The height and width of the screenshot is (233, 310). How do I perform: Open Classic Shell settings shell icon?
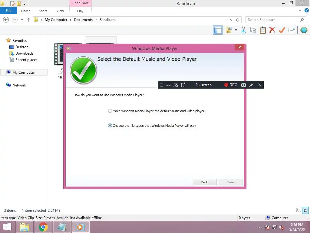point(304,30)
